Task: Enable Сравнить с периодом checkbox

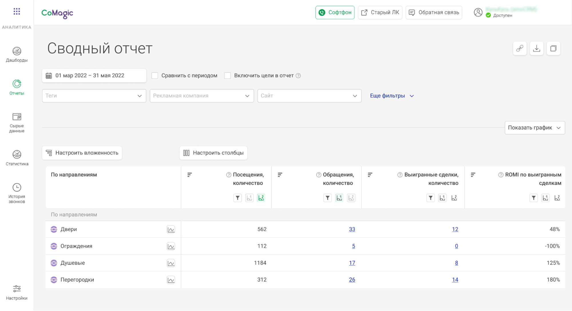Action: (x=155, y=76)
